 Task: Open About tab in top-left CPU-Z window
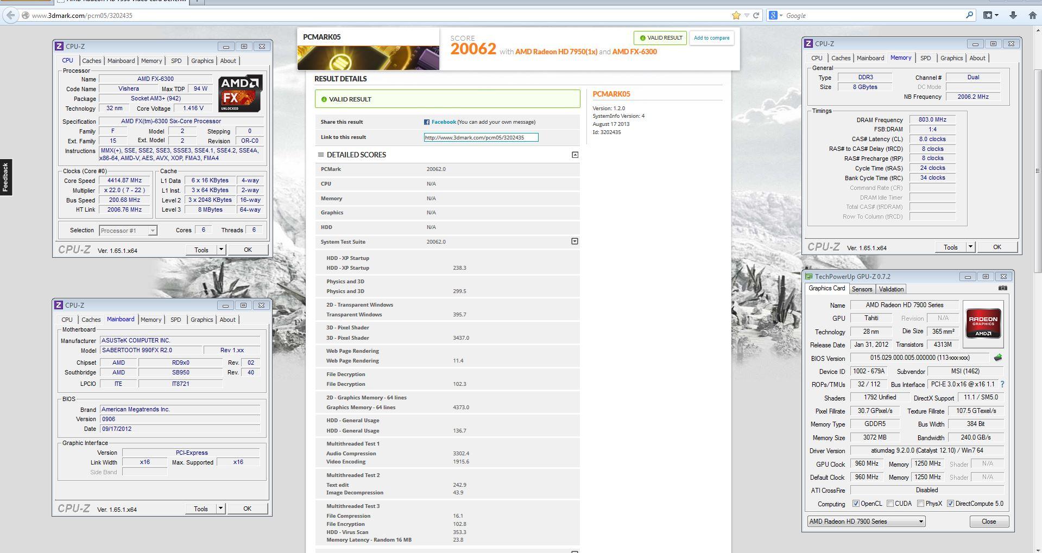point(228,61)
